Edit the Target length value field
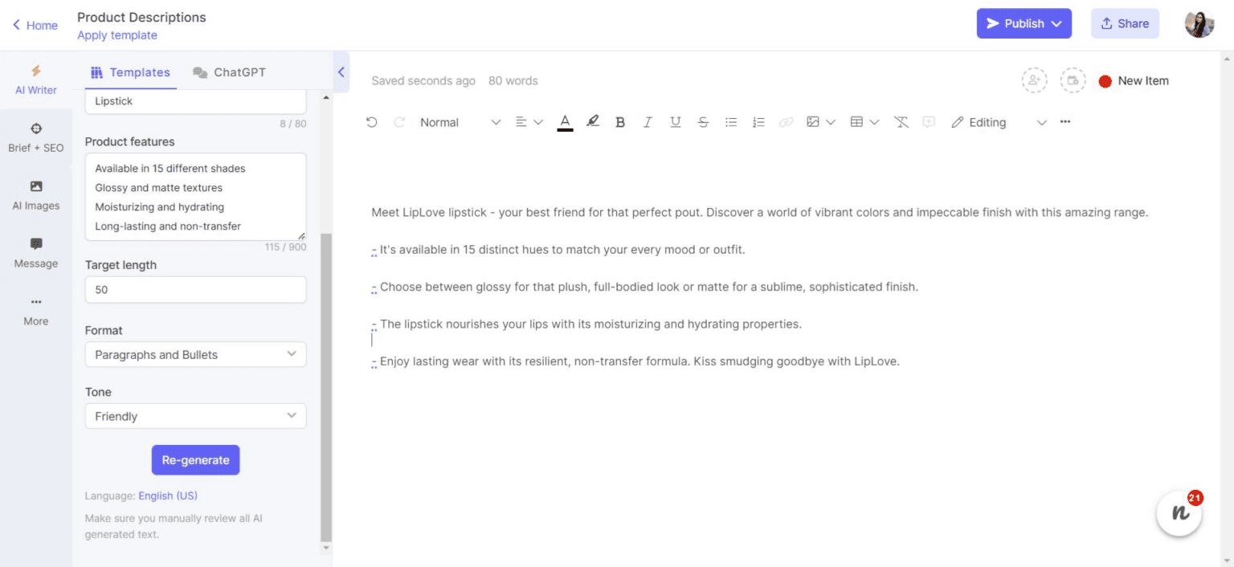Screen dimensions: 1234x567 pyautogui.click(x=195, y=289)
